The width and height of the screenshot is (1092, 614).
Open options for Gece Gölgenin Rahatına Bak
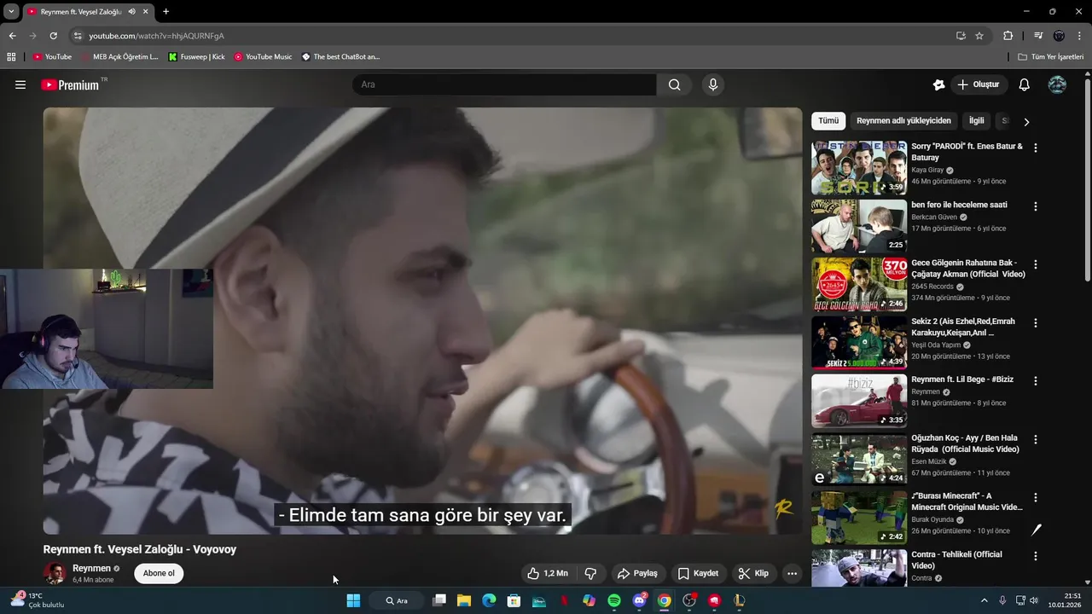tap(1036, 264)
